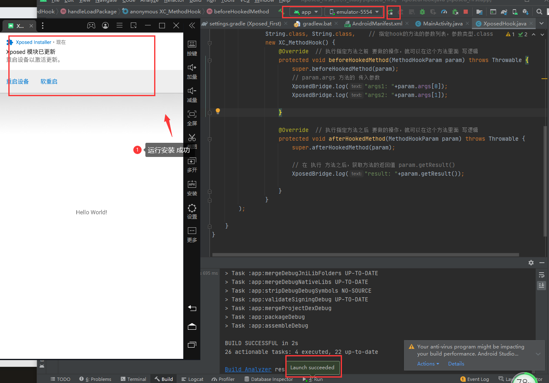Open the Database Inspector tool tab

(x=269, y=379)
